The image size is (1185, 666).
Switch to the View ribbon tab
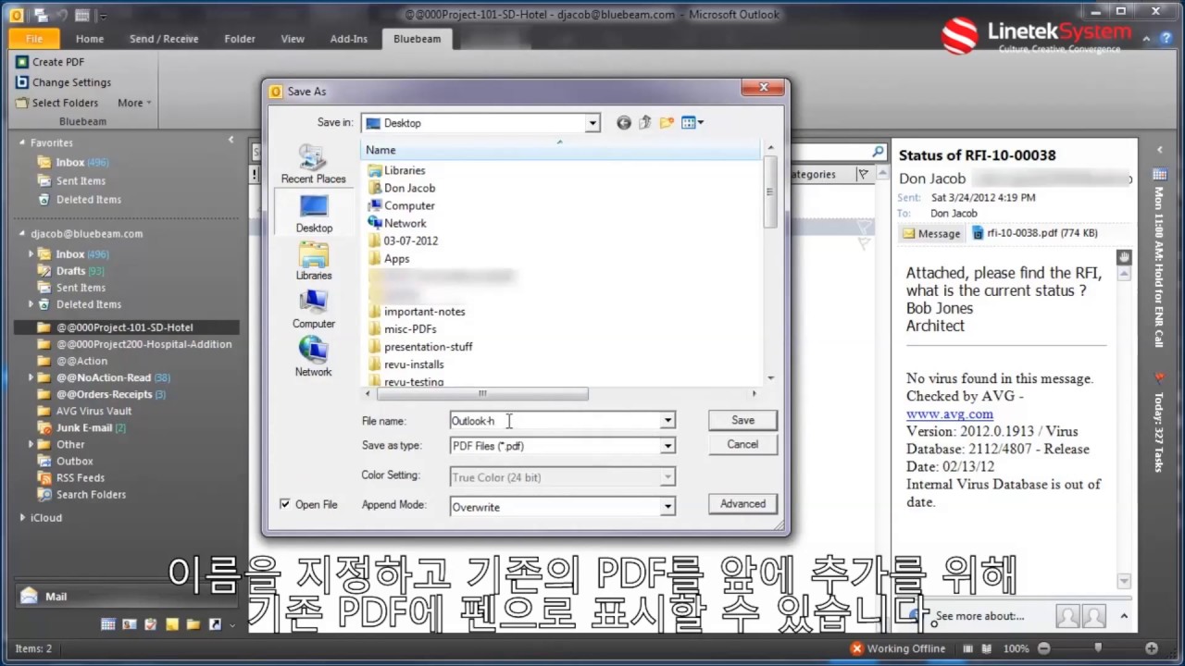coord(293,39)
